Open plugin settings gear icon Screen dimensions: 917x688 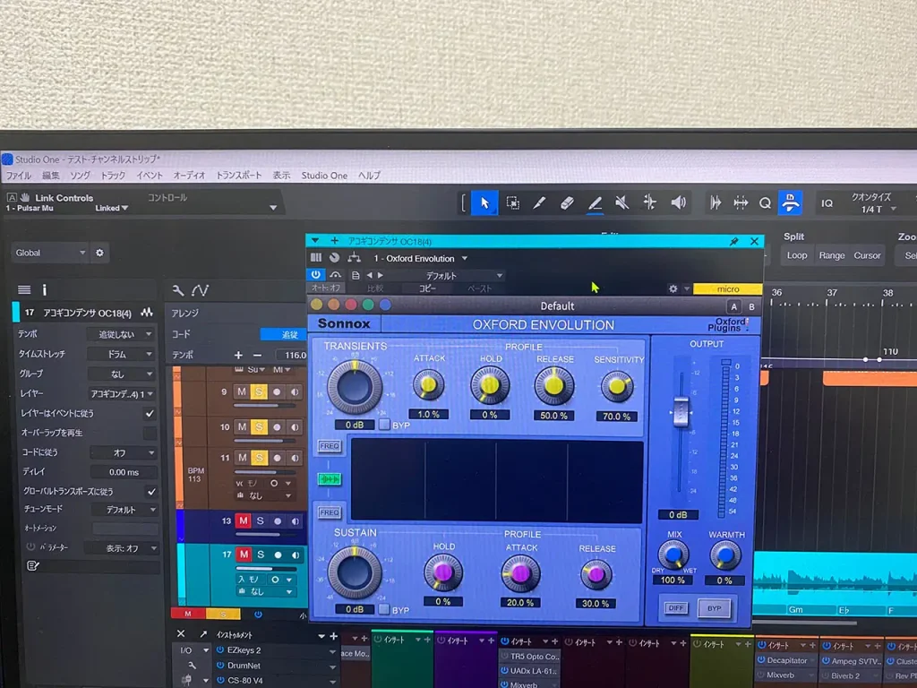pos(673,289)
